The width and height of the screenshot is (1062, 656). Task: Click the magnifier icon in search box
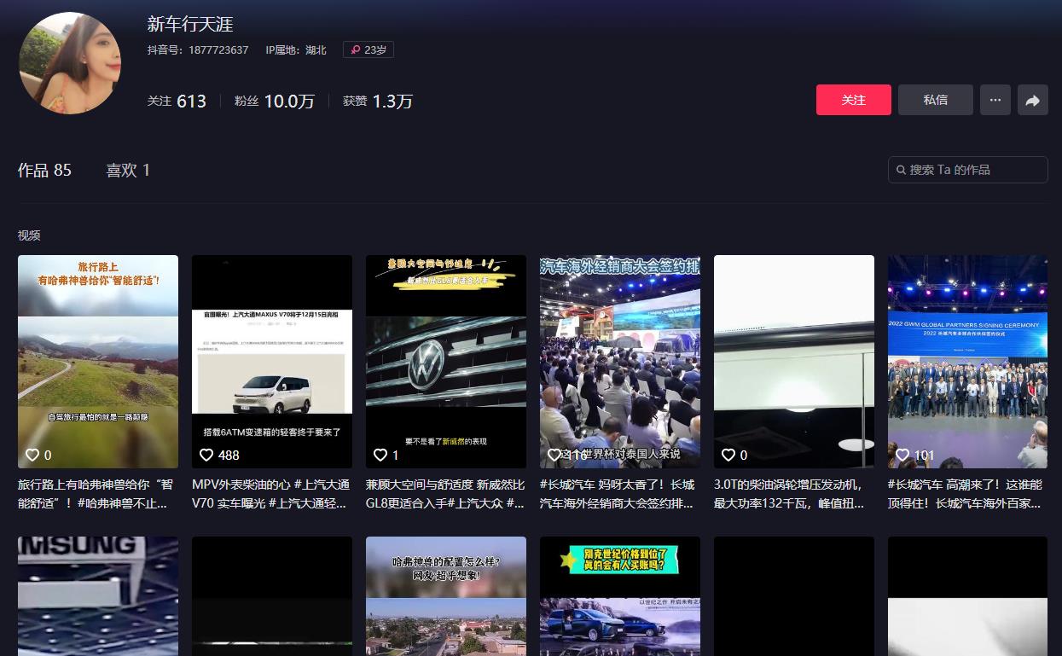click(901, 170)
